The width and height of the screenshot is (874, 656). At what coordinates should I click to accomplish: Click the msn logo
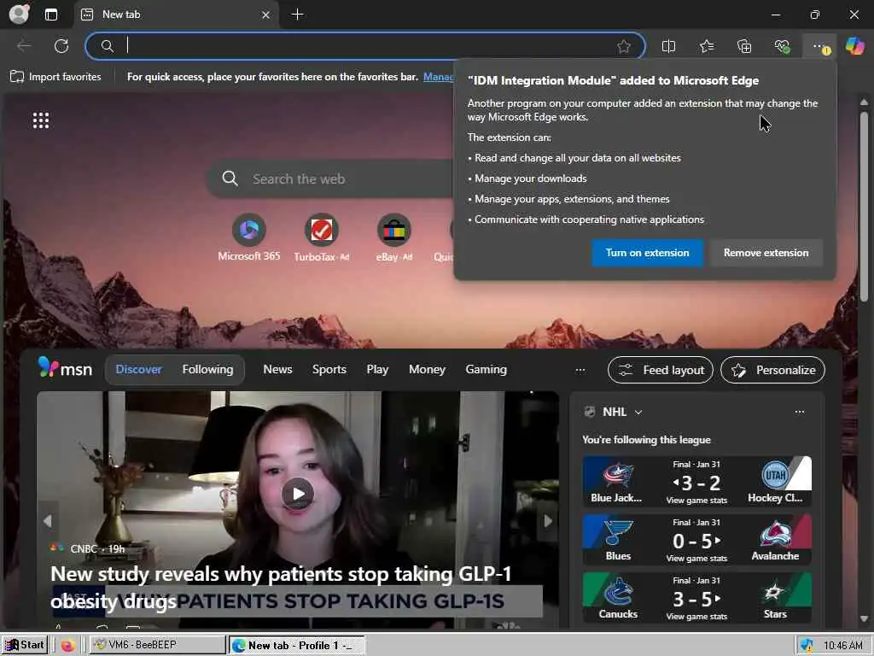click(x=65, y=368)
